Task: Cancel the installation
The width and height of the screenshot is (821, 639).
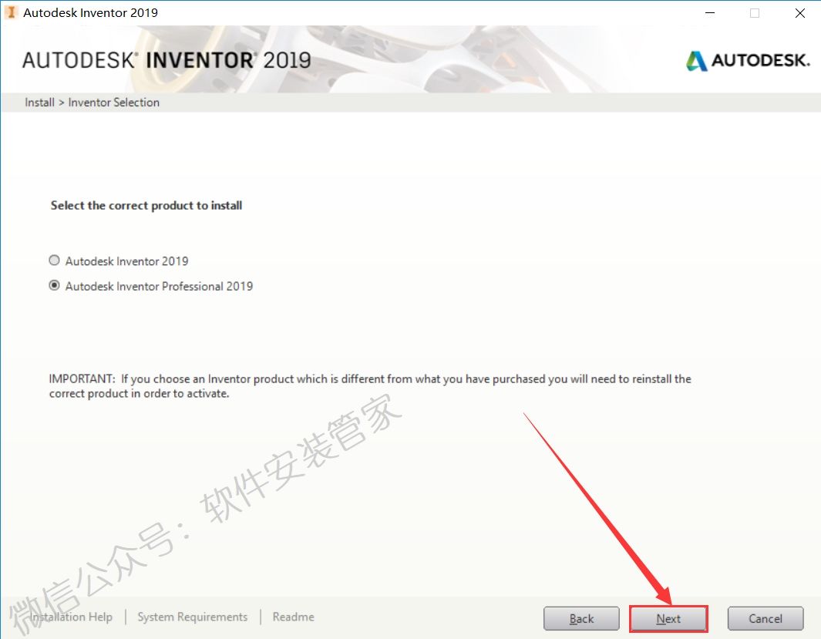Action: [x=765, y=619]
